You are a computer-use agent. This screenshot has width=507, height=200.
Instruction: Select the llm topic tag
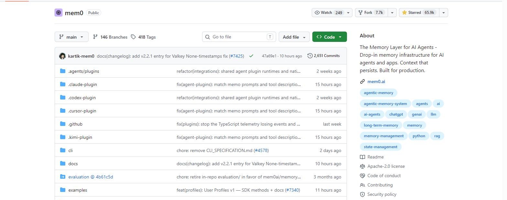433,114
